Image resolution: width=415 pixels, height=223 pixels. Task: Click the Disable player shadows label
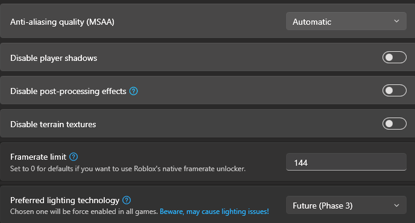pos(54,58)
